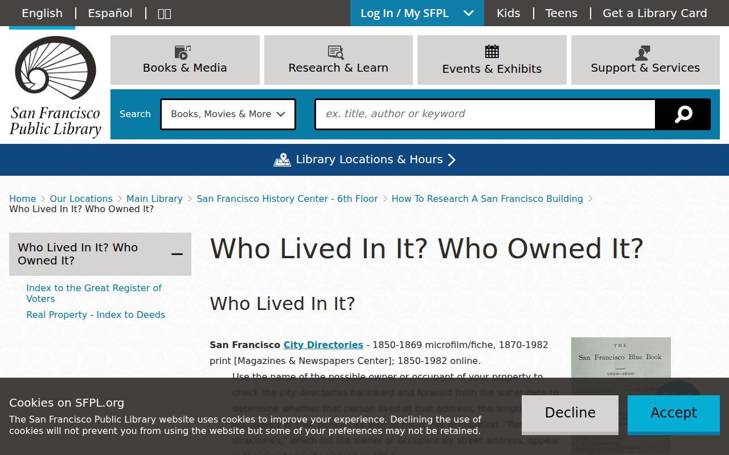Expand the Log In / My SFPL dropdown
Image resolution: width=729 pixels, height=455 pixels.
click(x=417, y=13)
